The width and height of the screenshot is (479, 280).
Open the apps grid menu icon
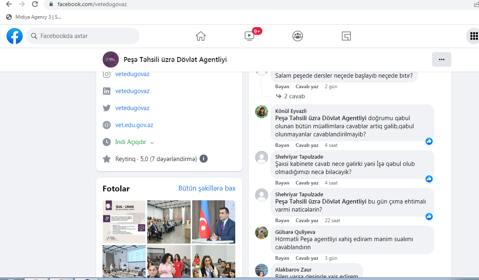point(474,36)
